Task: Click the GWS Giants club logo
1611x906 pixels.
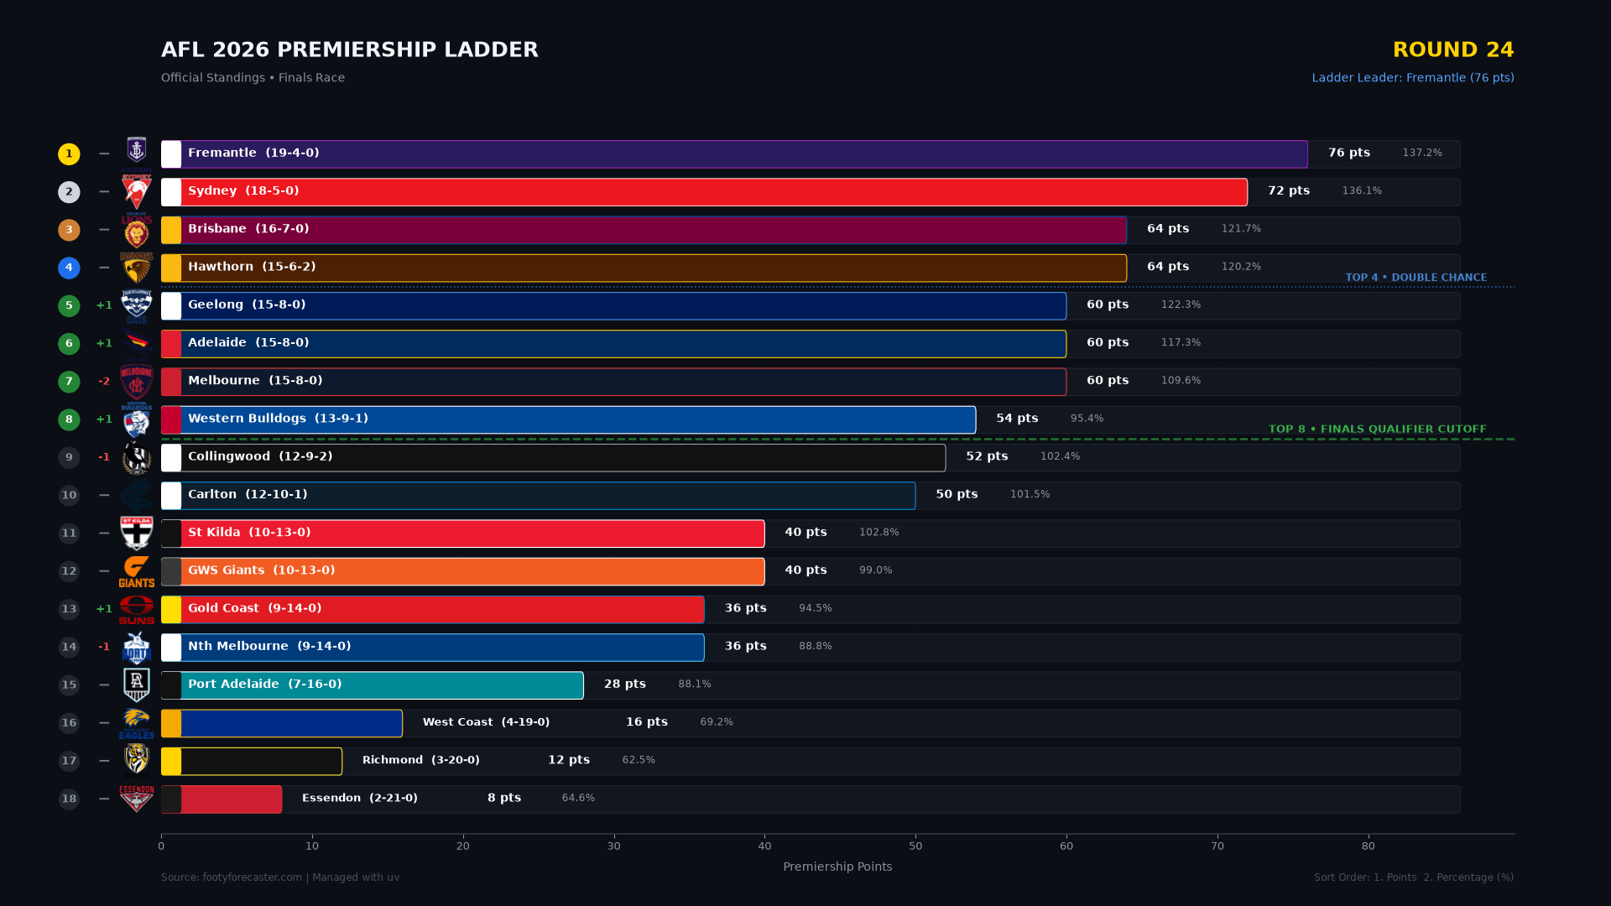Action: click(x=137, y=571)
